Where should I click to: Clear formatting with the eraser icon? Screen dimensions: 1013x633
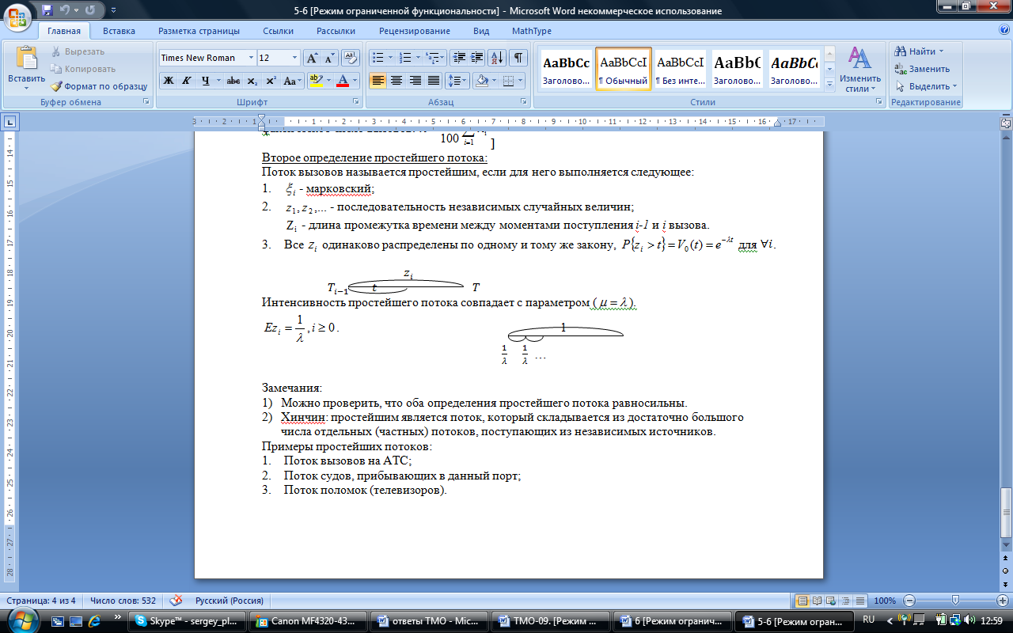pos(351,58)
